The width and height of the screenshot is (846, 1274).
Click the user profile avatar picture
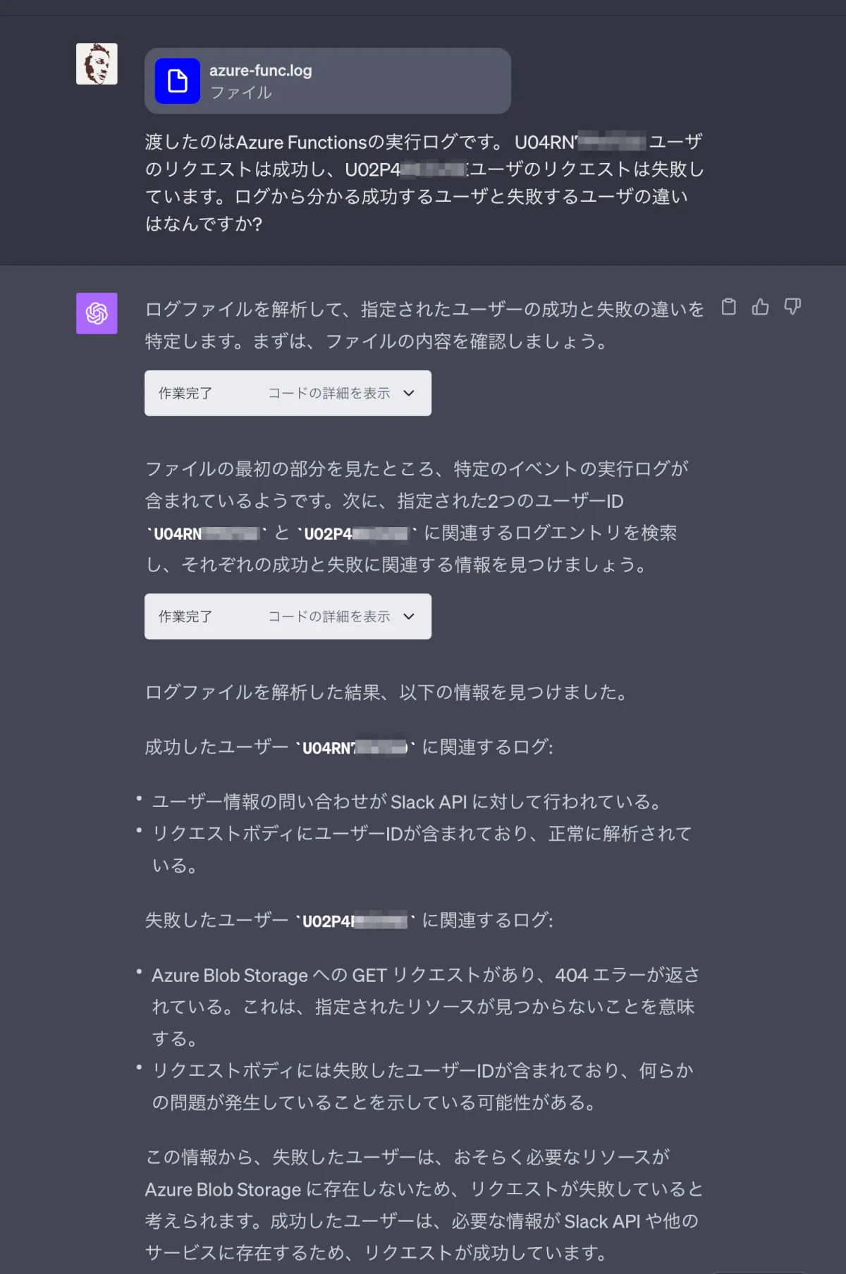click(97, 63)
